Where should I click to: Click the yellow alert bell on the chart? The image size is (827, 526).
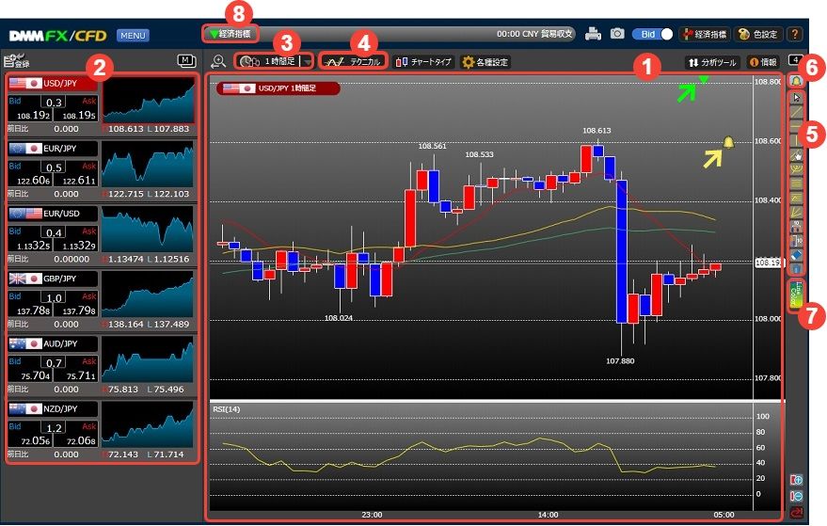[728, 142]
